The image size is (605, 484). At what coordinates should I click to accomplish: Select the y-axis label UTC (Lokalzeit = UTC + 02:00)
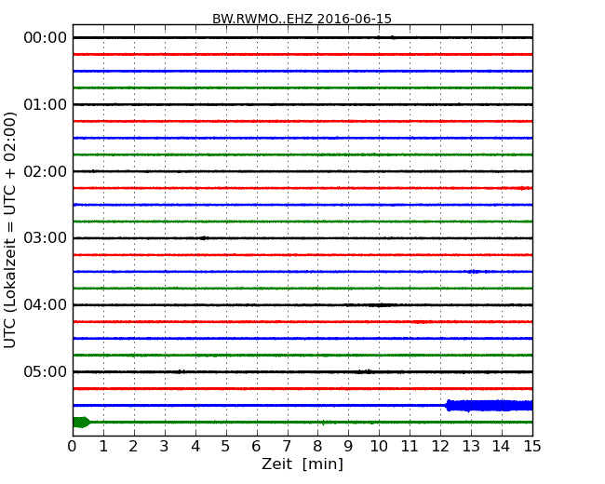point(10,230)
